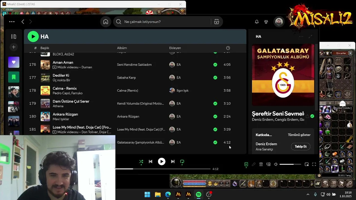
Task: Select Calma - Remix track row
Action: 135,90
